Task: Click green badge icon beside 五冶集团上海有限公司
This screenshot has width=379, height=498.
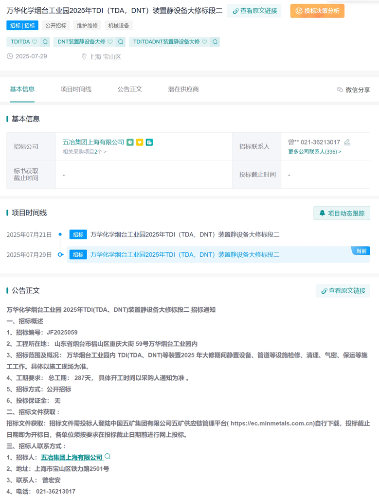Action: (x=130, y=142)
